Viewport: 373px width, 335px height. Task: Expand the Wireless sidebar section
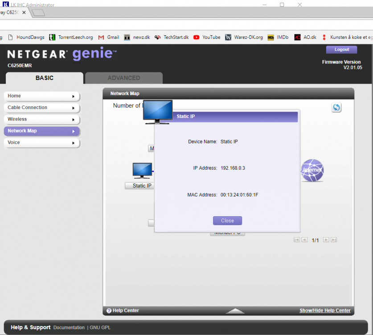pos(41,119)
